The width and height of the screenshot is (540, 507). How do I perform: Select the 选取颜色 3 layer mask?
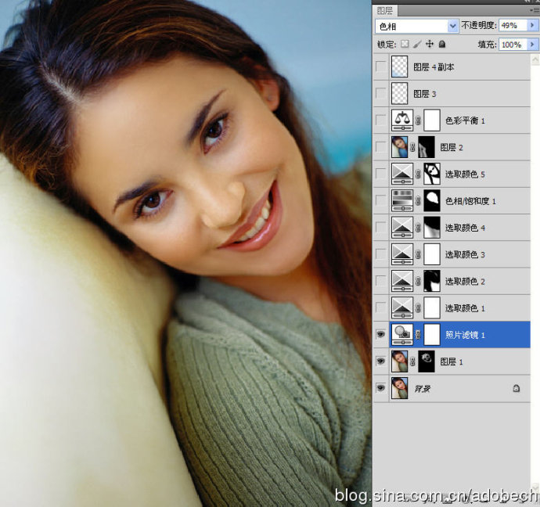point(432,254)
